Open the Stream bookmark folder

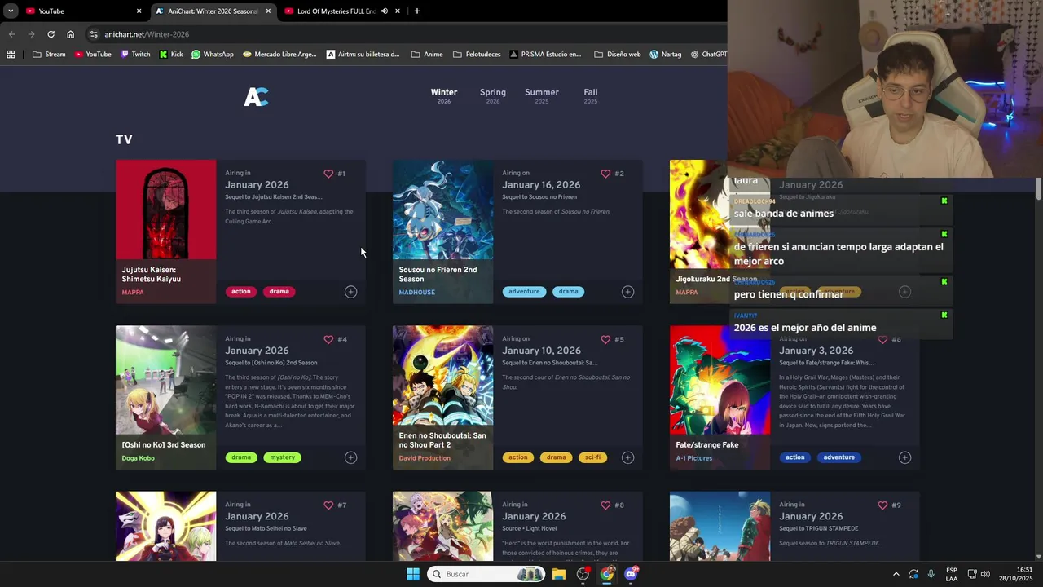(49, 55)
